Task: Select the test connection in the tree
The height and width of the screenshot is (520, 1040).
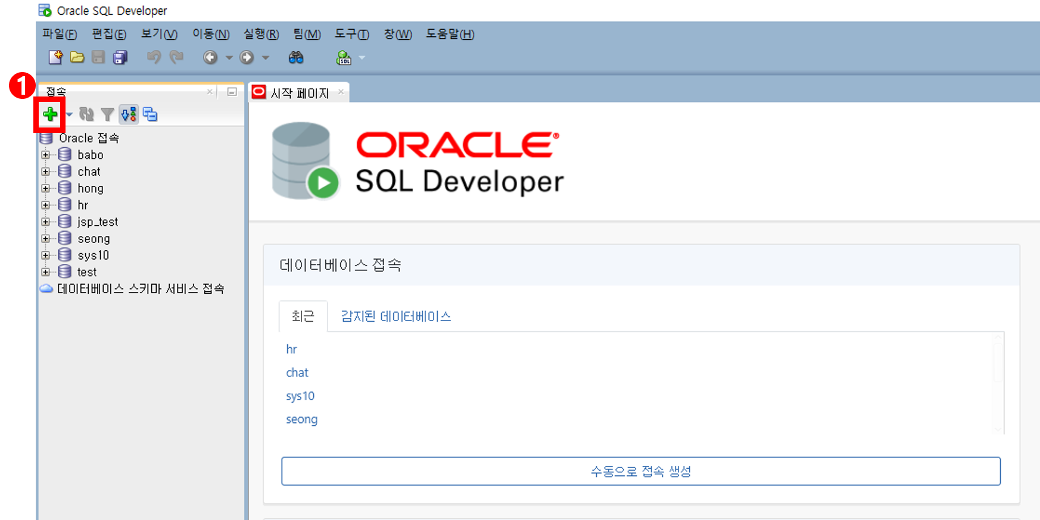Action: pos(87,272)
